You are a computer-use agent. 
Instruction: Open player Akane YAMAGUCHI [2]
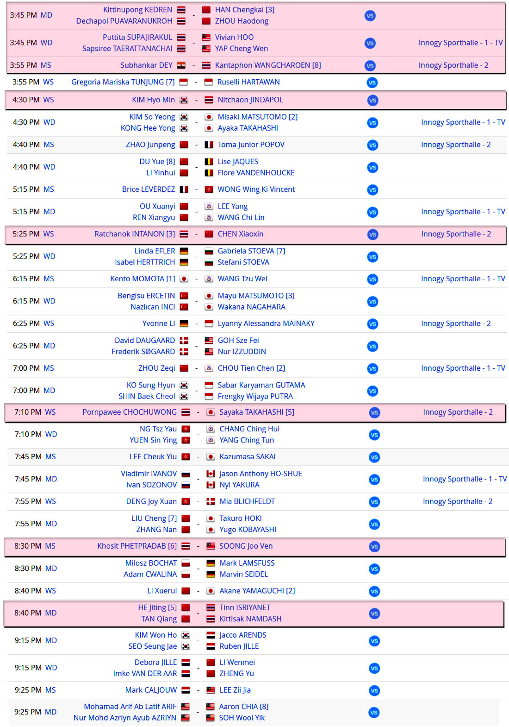pyautogui.click(x=257, y=591)
